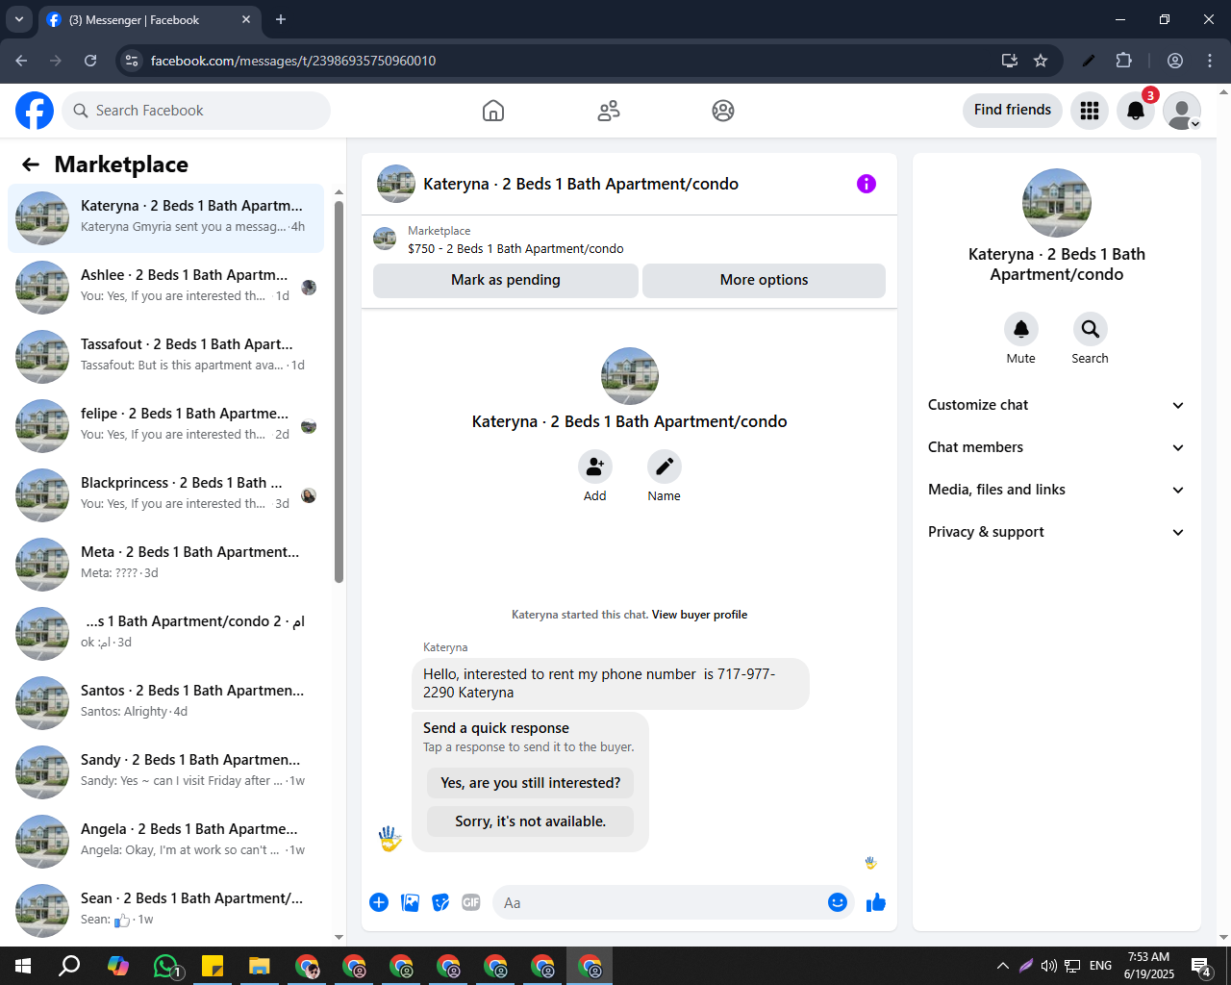Open the Kateryna conversation
Viewport: 1231px width, 985px height.
pyautogui.click(x=166, y=218)
